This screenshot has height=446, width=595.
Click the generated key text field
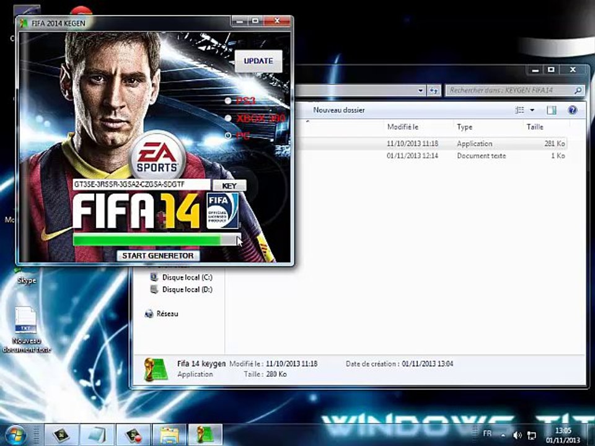click(141, 185)
